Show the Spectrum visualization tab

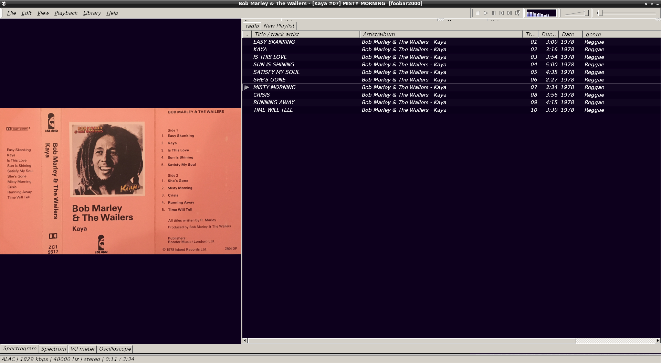(53, 349)
